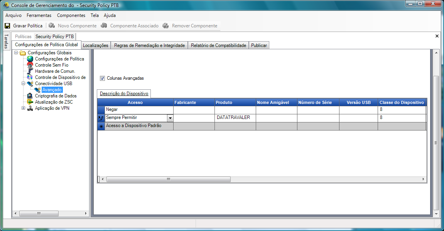Click the Criptografia de Dados icon
Viewport: 444px width, 231px height.
(30, 96)
